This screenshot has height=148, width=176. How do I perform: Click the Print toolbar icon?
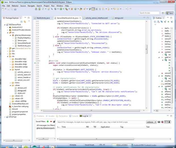click(15, 9)
